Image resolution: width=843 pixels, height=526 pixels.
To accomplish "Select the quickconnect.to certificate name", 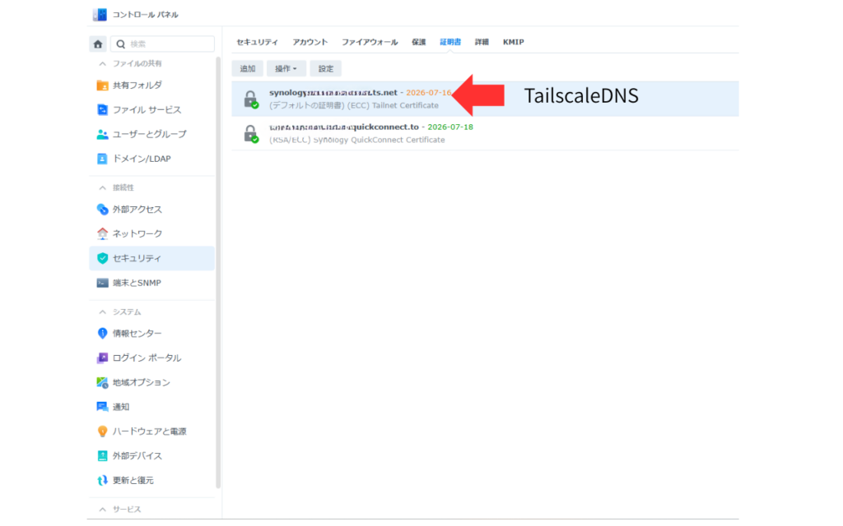I will pyautogui.click(x=344, y=127).
